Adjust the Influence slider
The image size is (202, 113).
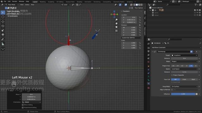(183, 94)
